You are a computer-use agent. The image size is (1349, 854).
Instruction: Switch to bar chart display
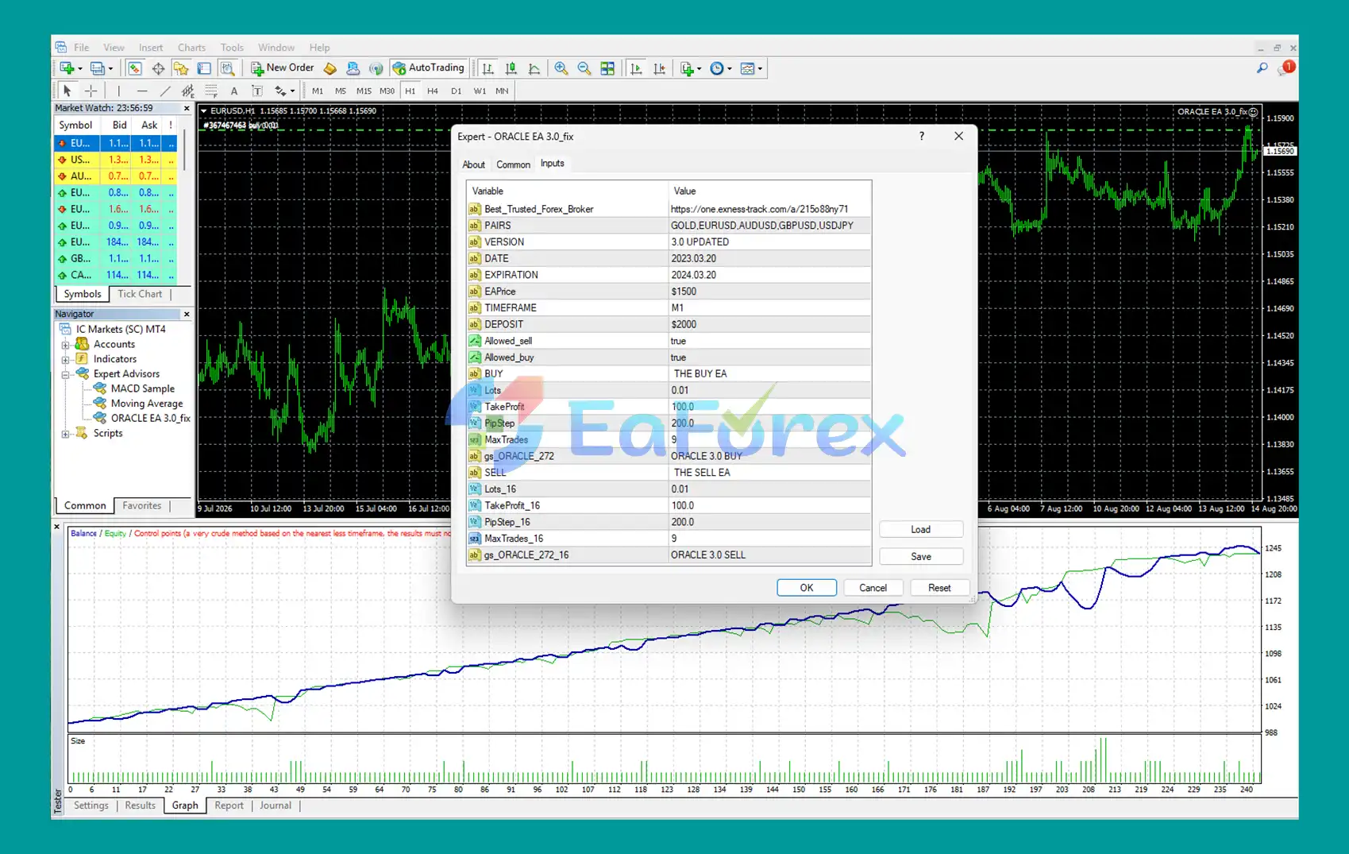click(x=488, y=68)
